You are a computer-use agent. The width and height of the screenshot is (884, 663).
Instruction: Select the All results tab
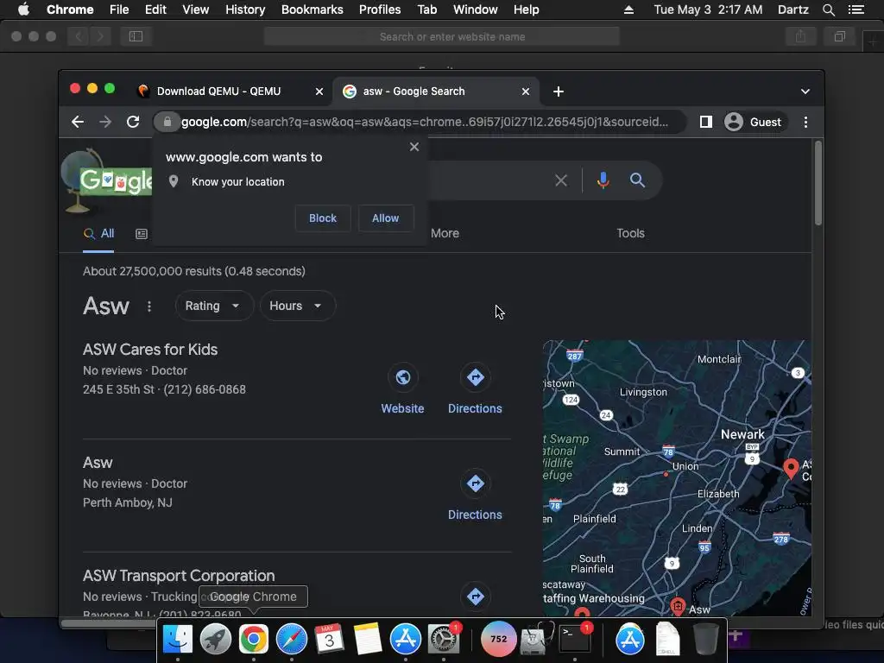pos(98,233)
